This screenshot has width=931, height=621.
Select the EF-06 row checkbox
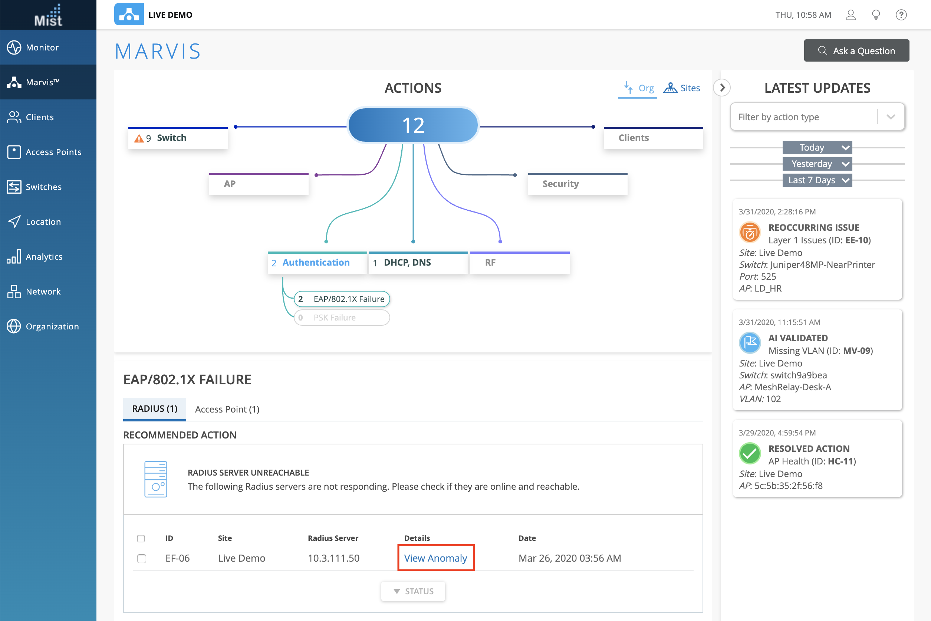pyautogui.click(x=141, y=558)
